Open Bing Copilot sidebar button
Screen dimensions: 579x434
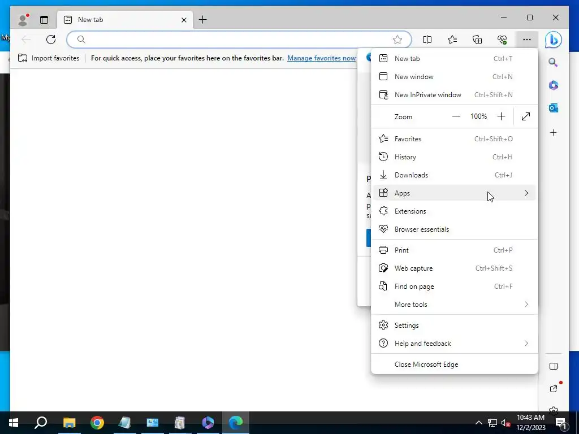pyautogui.click(x=553, y=40)
